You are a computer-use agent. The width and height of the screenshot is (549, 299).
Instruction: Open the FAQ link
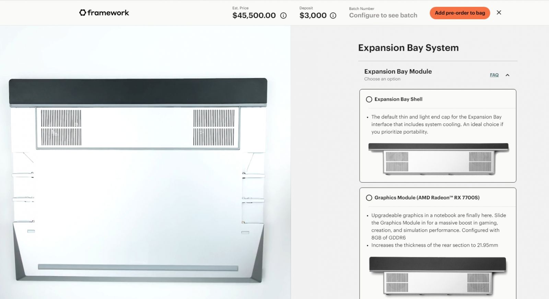pos(494,75)
